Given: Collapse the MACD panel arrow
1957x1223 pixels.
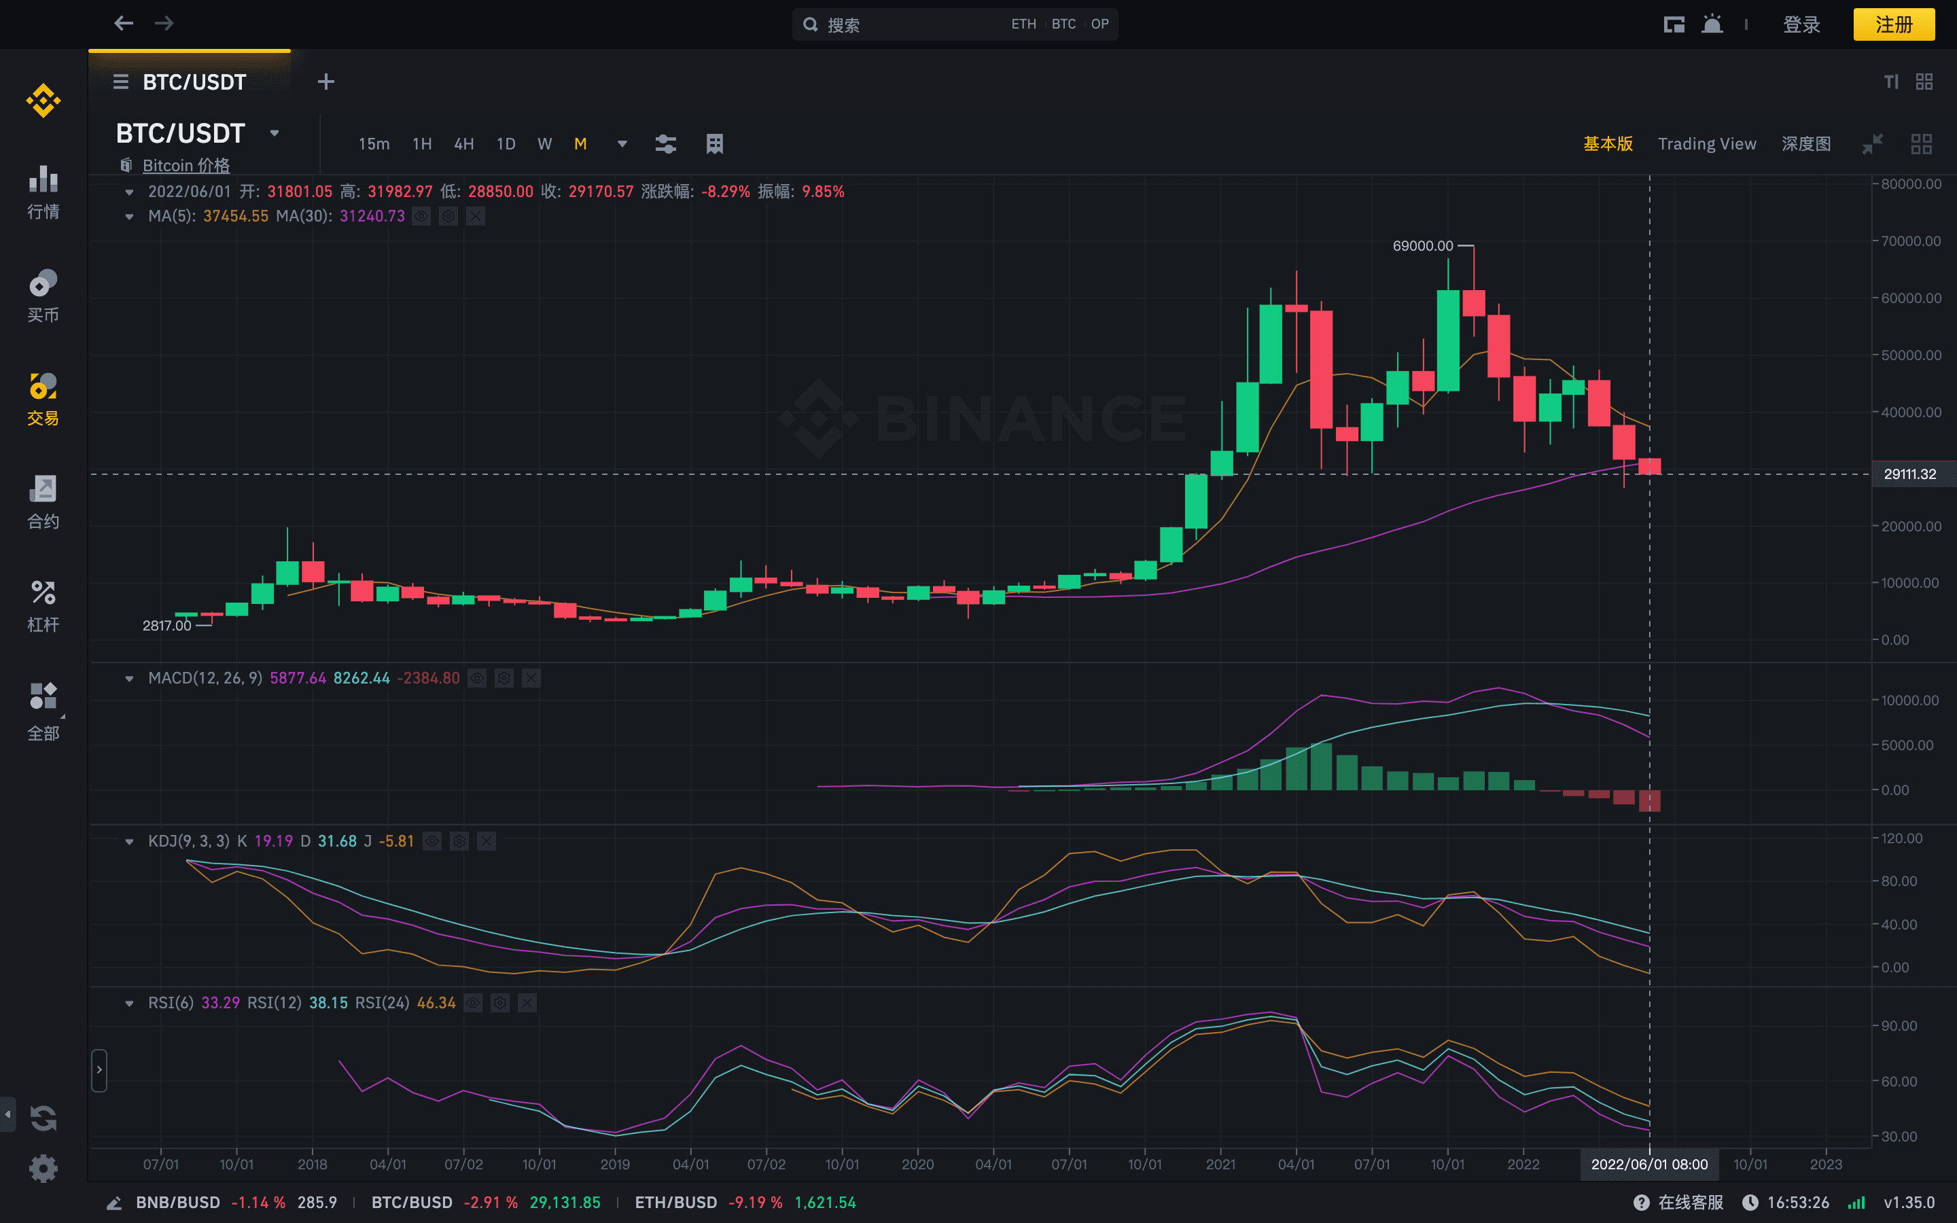Looking at the screenshot, I should pyautogui.click(x=128, y=679).
